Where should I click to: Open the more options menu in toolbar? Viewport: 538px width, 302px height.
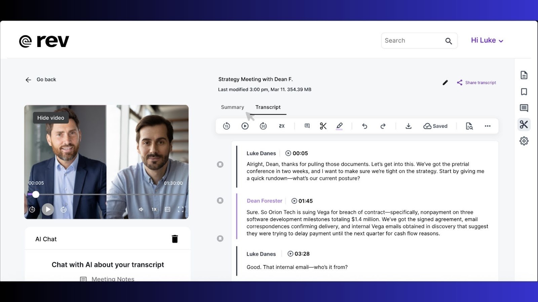[488, 126]
